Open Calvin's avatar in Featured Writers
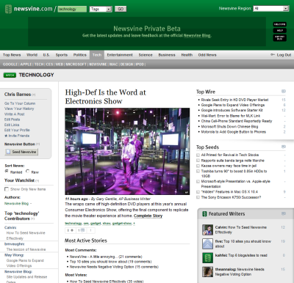This screenshot has width=294, height=283. tap(207, 229)
